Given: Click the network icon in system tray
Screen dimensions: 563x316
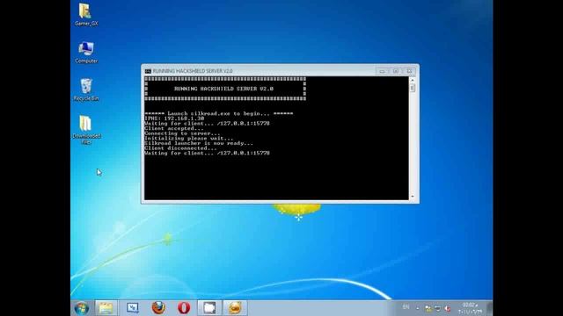Looking at the screenshot, I should 437,308.
